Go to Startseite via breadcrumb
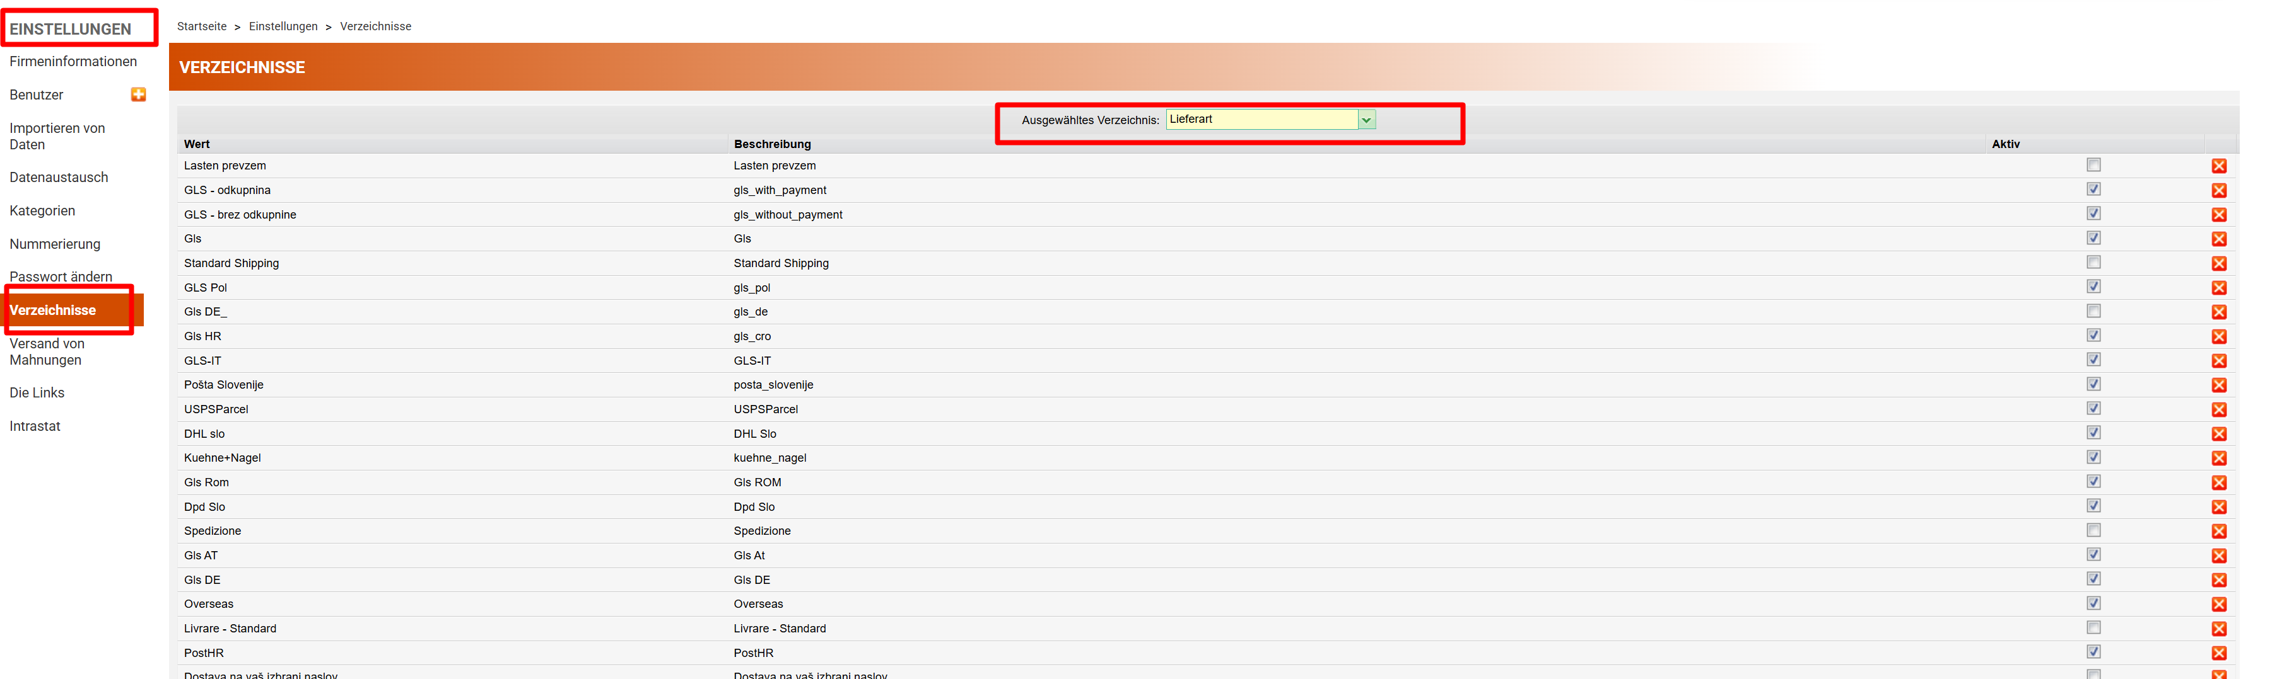Viewport: 2277px width, 679px height. pyautogui.click(x=202, y=26)
